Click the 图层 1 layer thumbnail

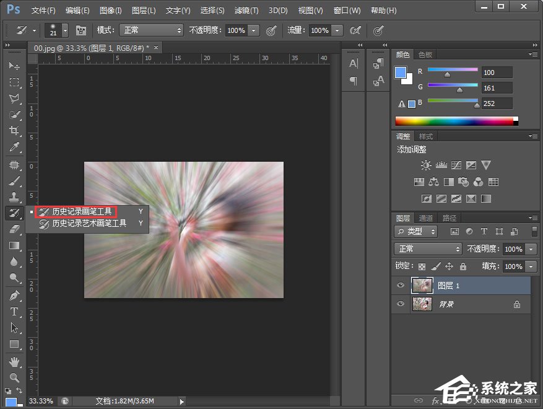click(x=423, y=285)
